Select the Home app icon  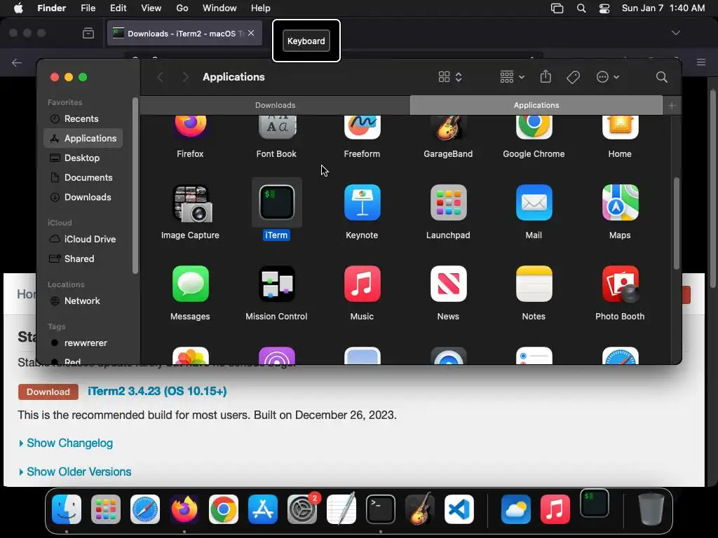[x=620, y=127]
